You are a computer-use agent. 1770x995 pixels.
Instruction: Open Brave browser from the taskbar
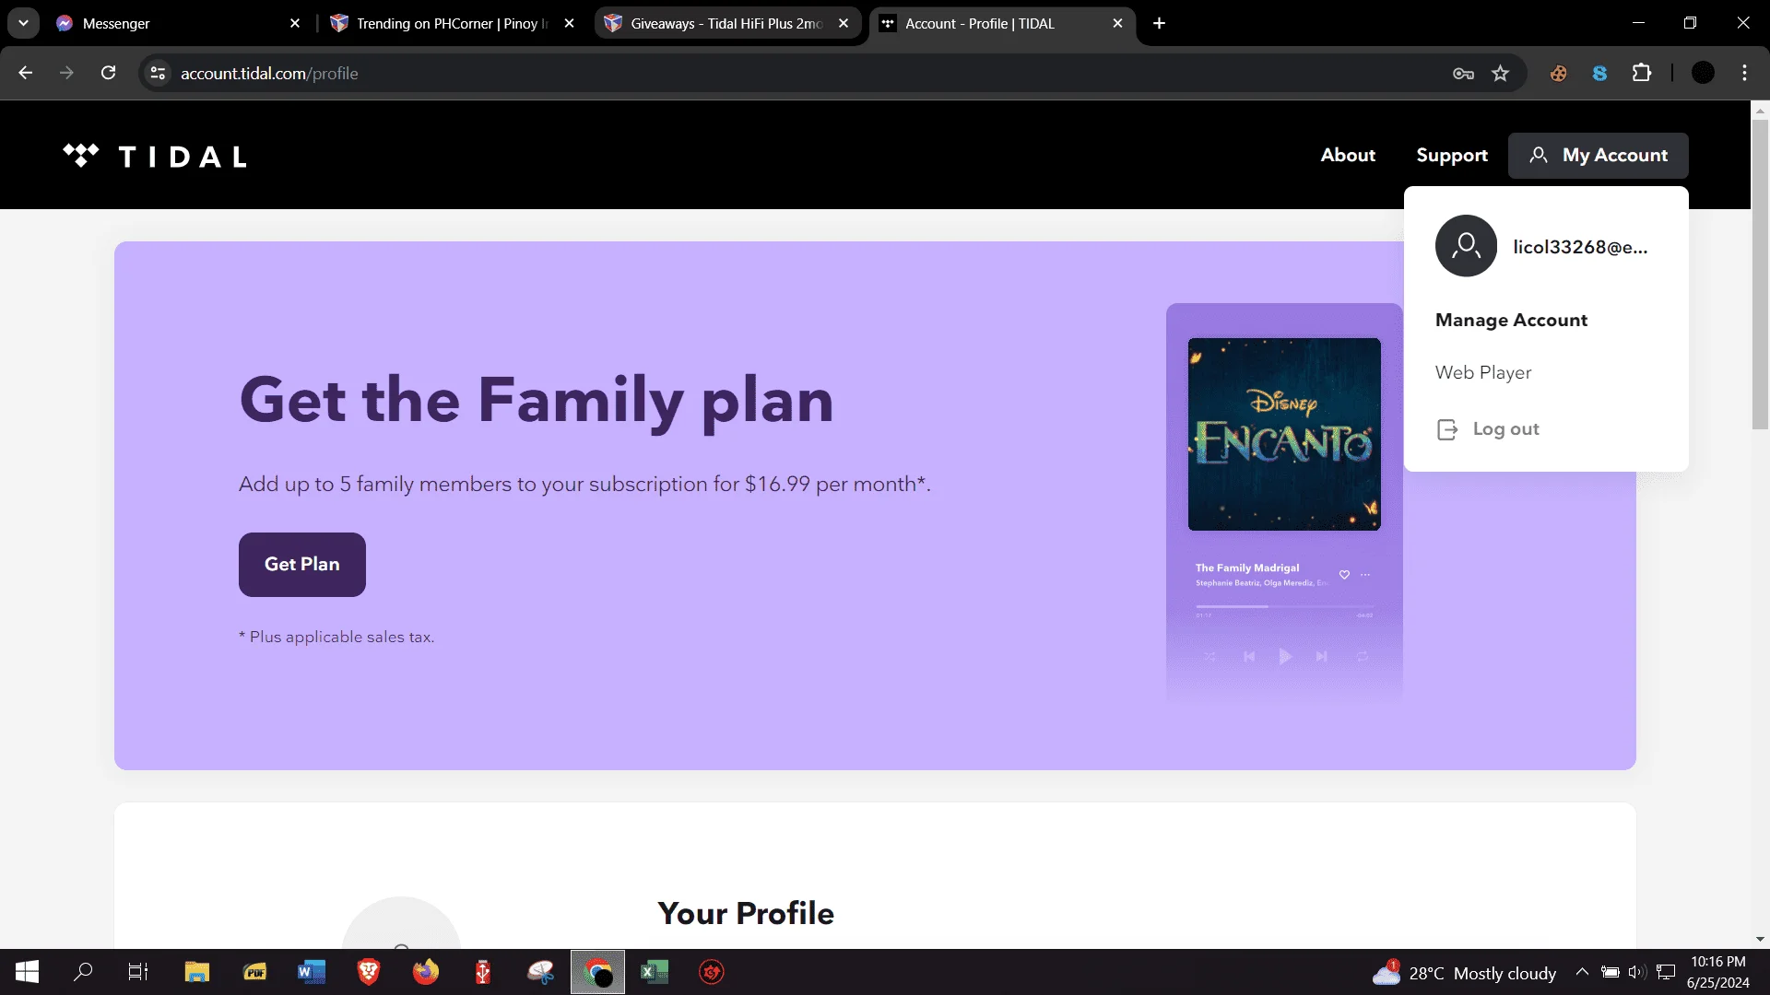369,972
